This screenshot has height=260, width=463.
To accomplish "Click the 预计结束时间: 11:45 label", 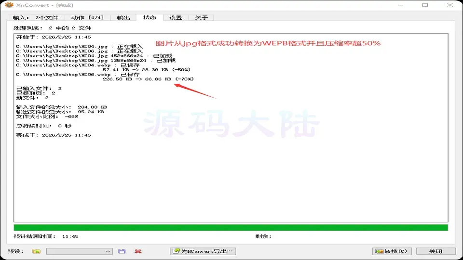I will click(x=46, y=236).
